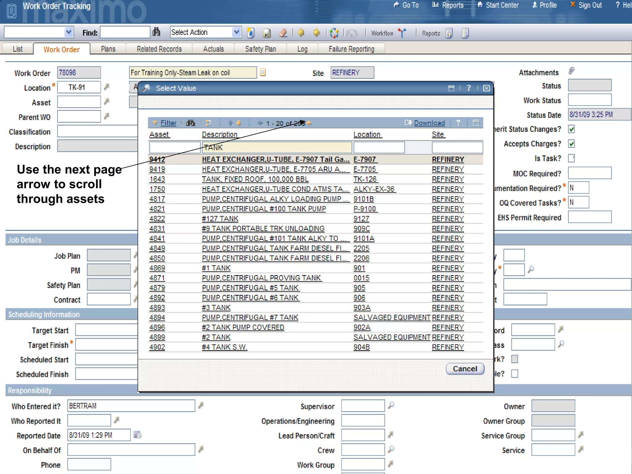
Task: Open Asset detail menu arrow
Action: pyautogui.click(x=107, y=102)
